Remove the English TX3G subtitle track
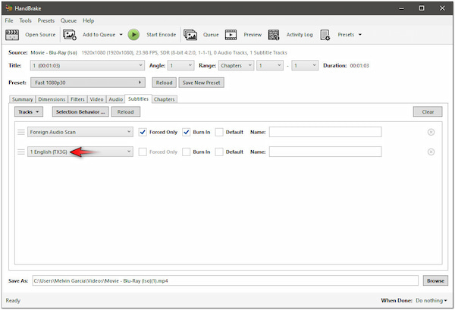The width and height of the screenshot is (455, 310). click(x=431, y=152)
